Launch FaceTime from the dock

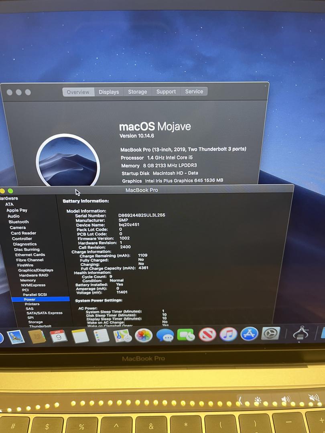pyautogui.click(x=186, y=335)
